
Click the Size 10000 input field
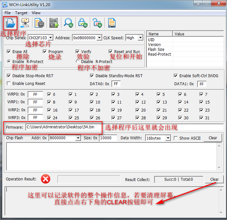tap(108, 138)
